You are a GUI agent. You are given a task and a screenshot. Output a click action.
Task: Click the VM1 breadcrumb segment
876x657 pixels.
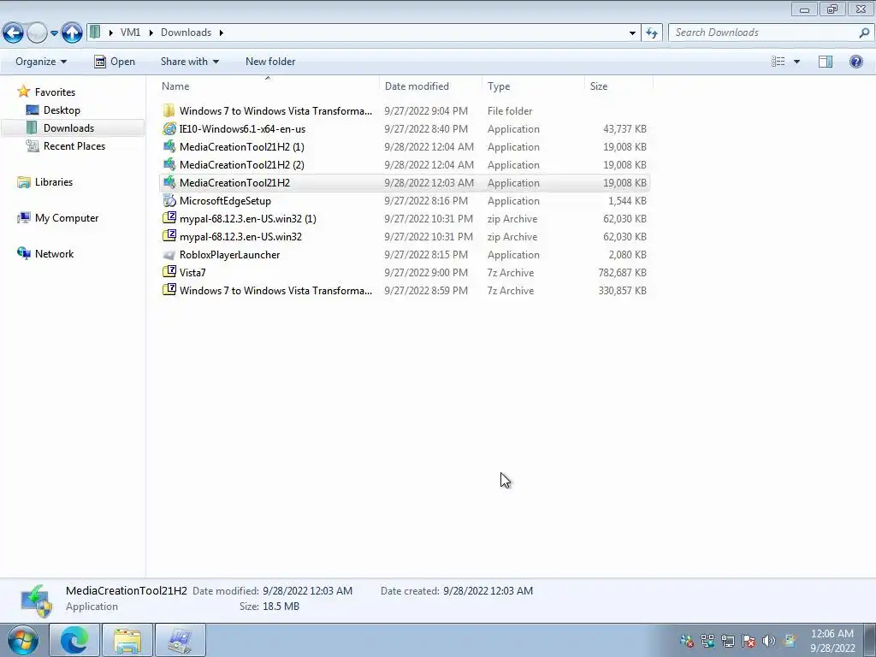tap(130, 33)
